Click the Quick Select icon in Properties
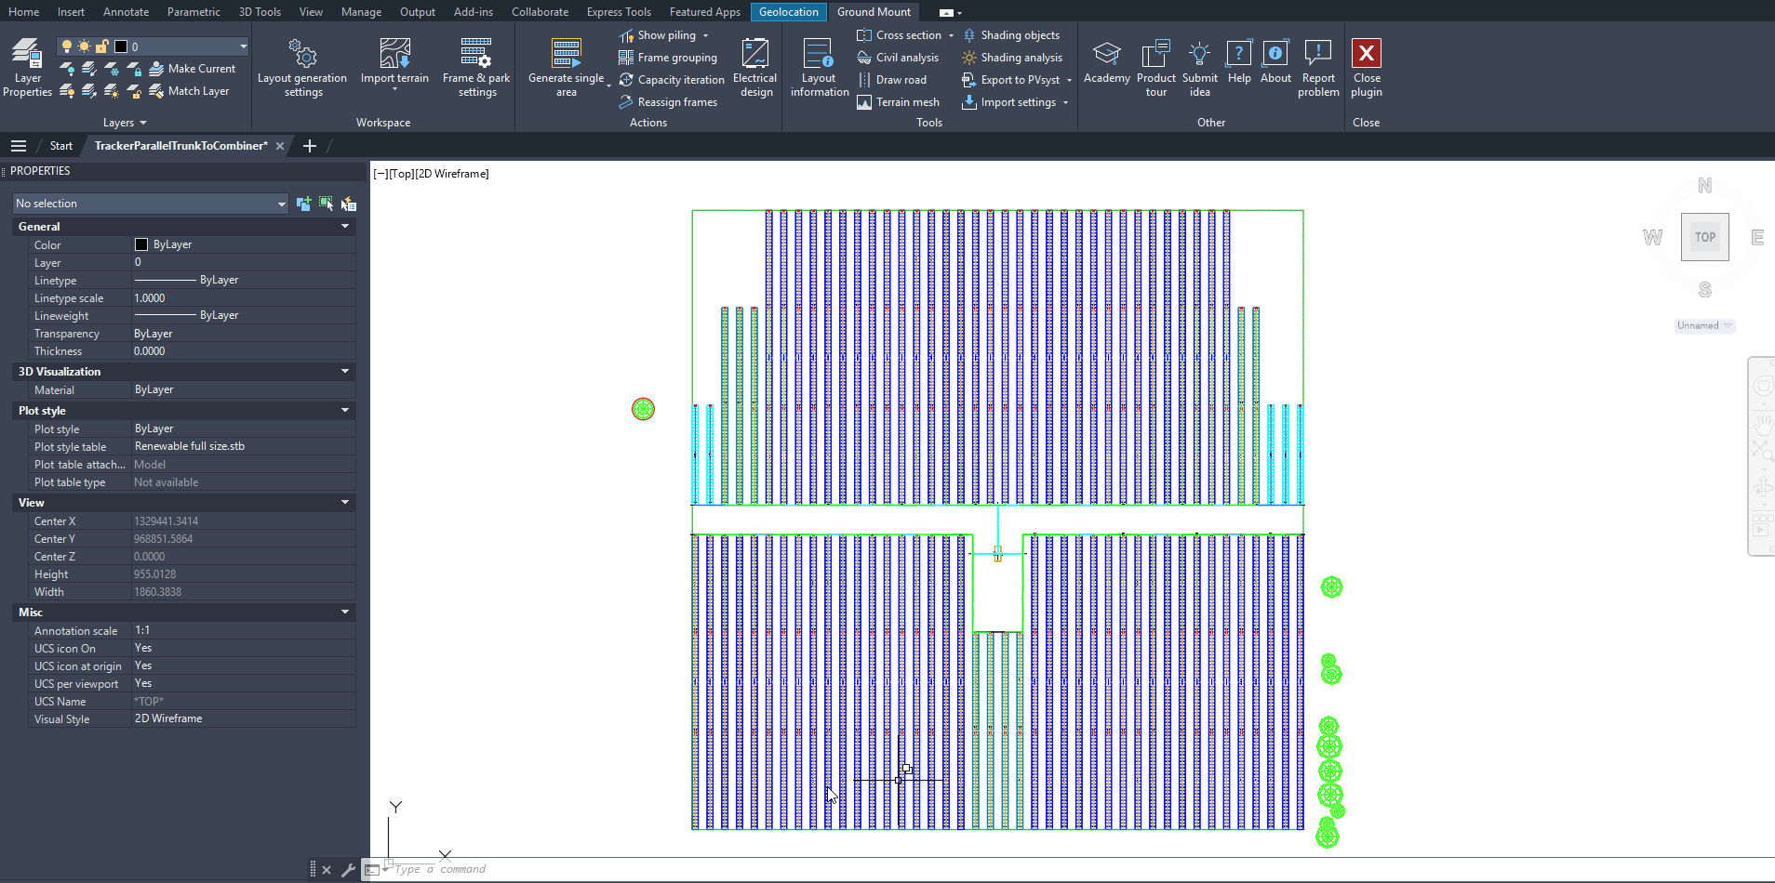The image size is (1775, 883). click(349, 204)
